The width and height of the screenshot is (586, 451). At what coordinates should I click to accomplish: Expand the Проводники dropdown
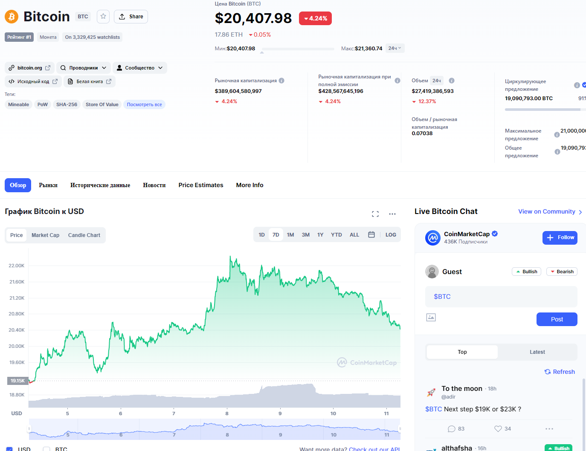pyautogui.click(x=84, y=68)
